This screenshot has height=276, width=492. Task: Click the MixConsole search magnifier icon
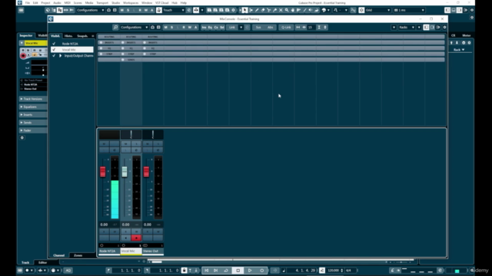point(115,28)
